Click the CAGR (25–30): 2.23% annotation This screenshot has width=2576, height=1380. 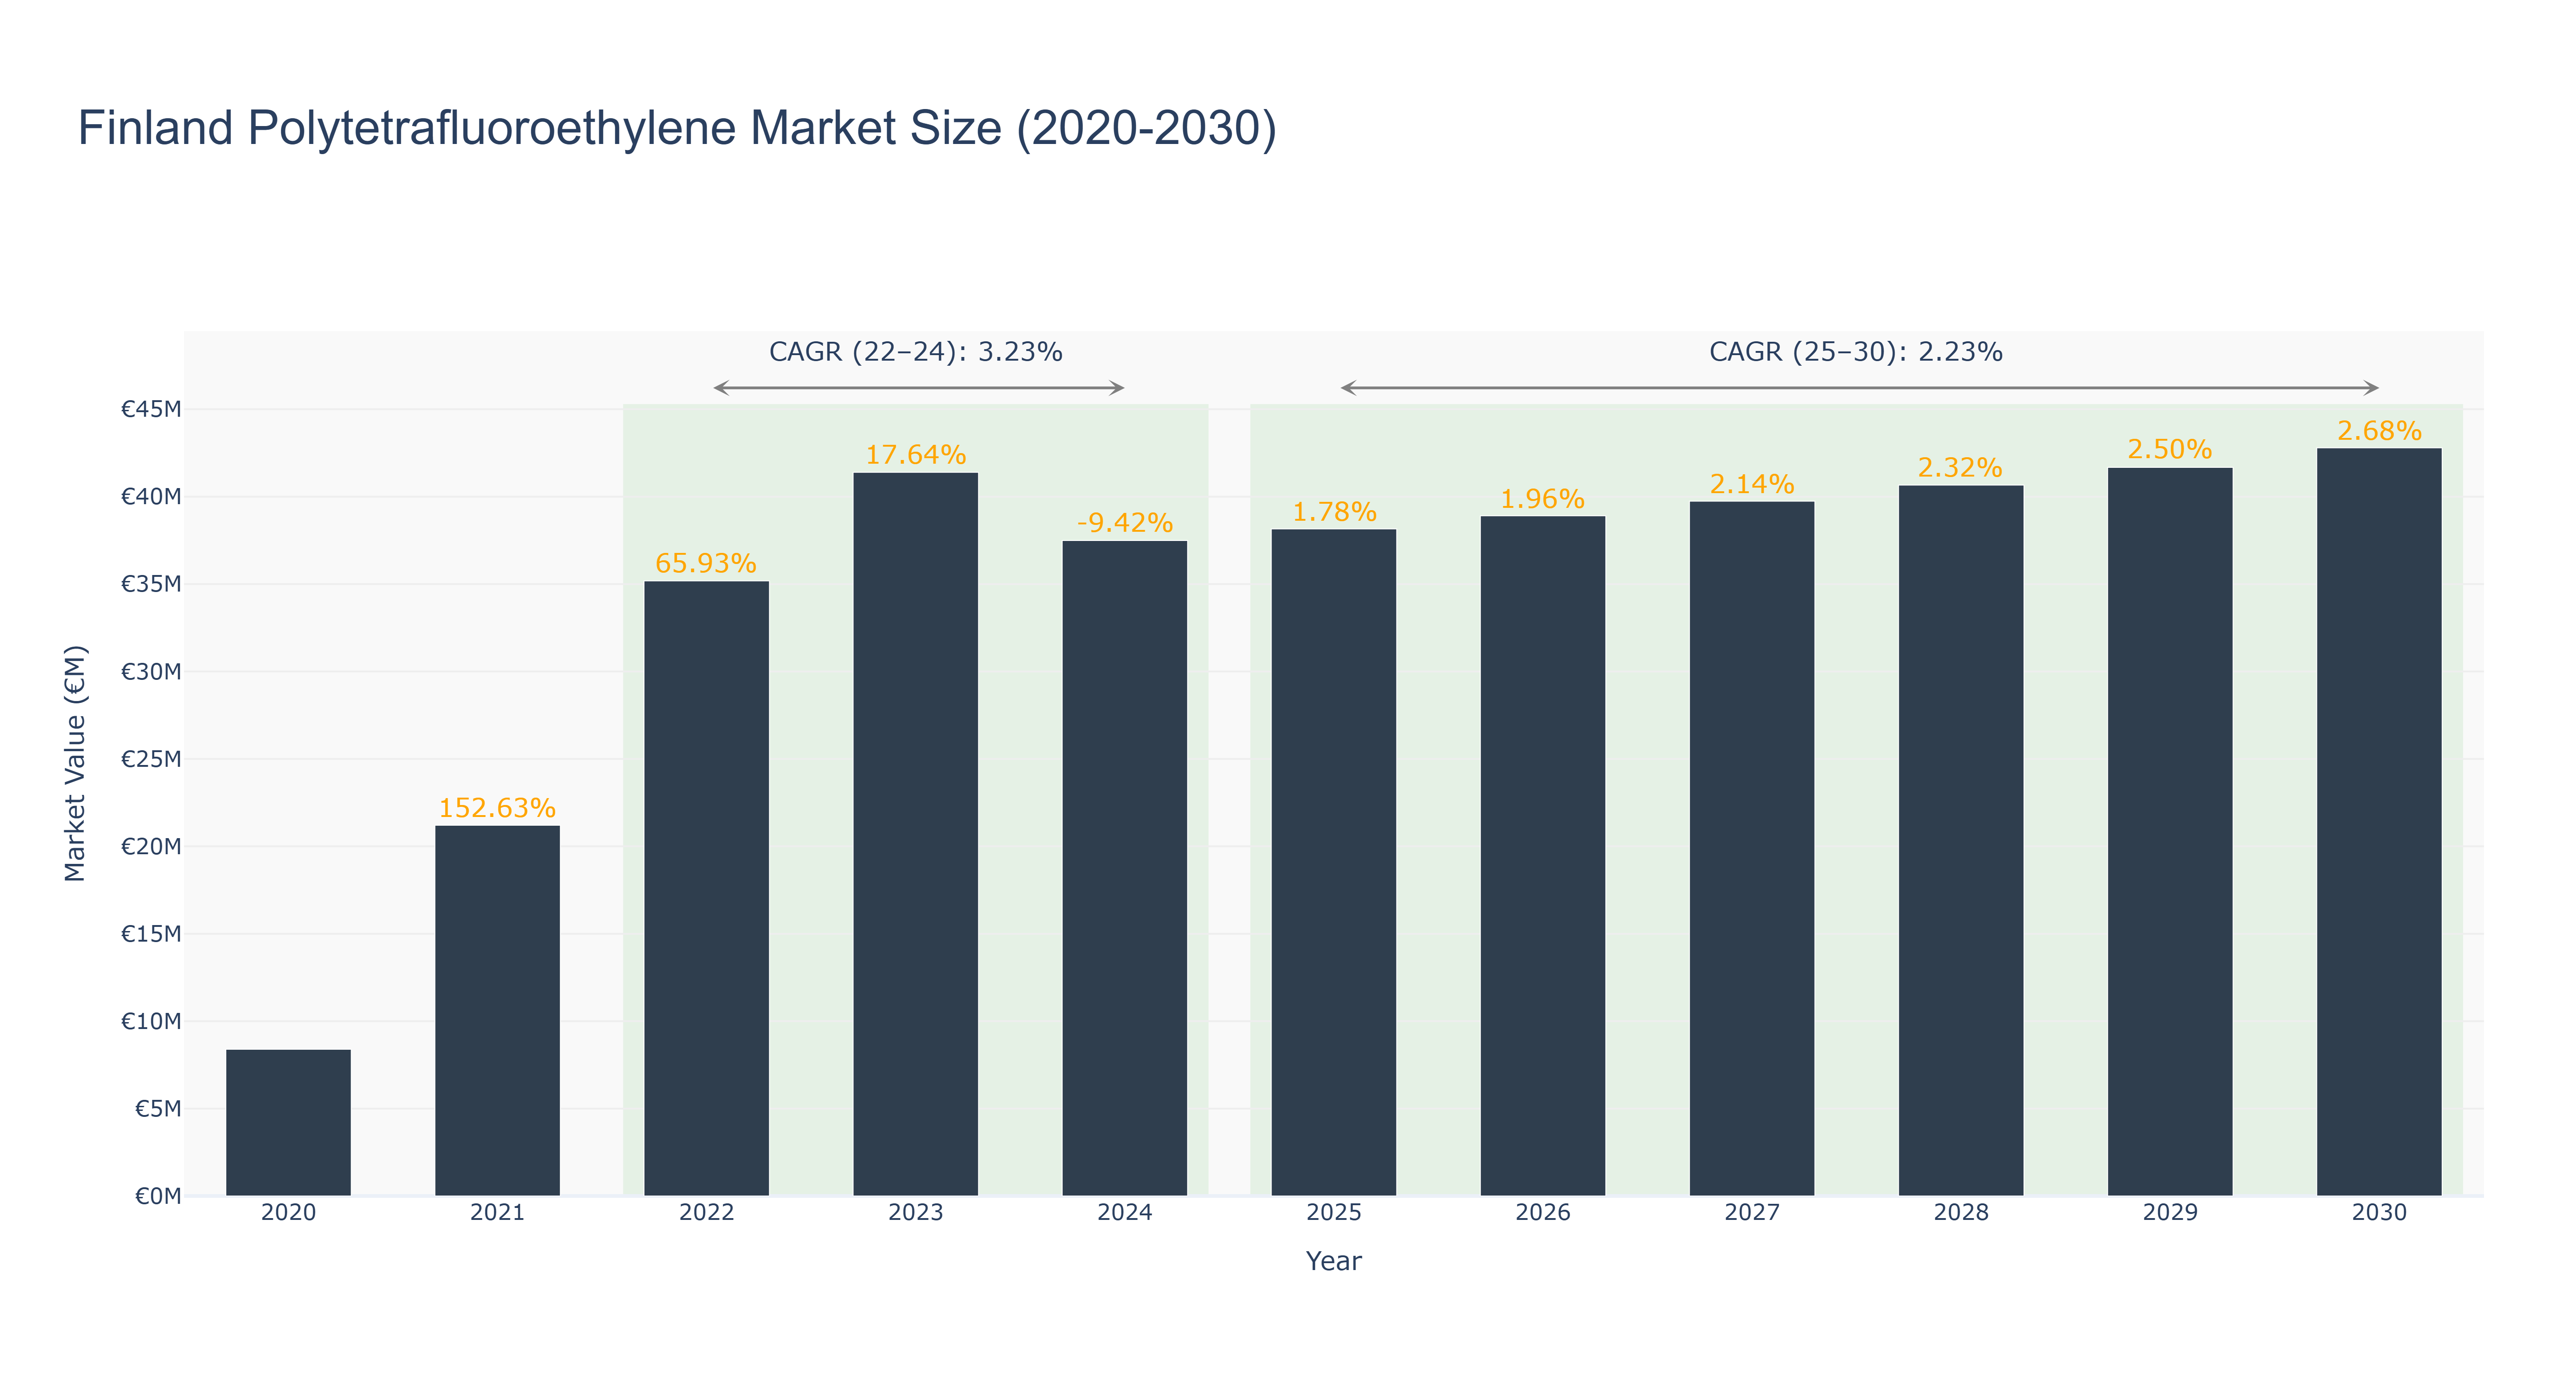coord(1856,352)
